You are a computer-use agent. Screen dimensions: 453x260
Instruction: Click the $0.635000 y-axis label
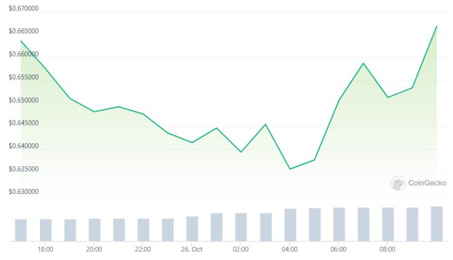[23, 169]
